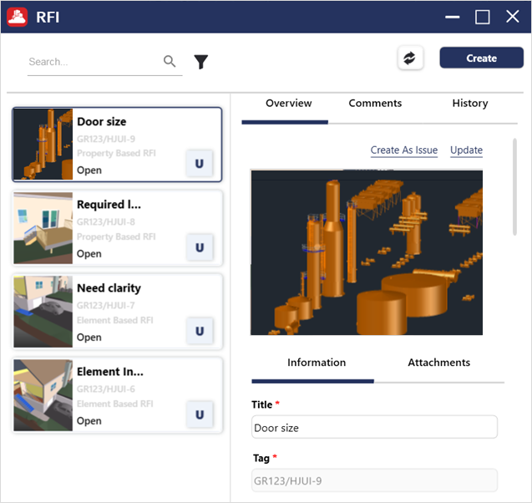Click the U badge on Door size card

click(x=199, y=164)
